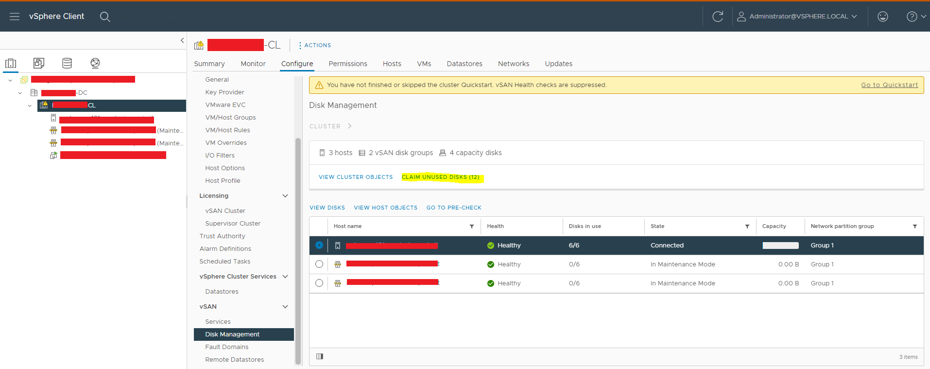Open the Permissions tab
The height and width of the screenshot is (369, 930).
(x=348, y=64)
